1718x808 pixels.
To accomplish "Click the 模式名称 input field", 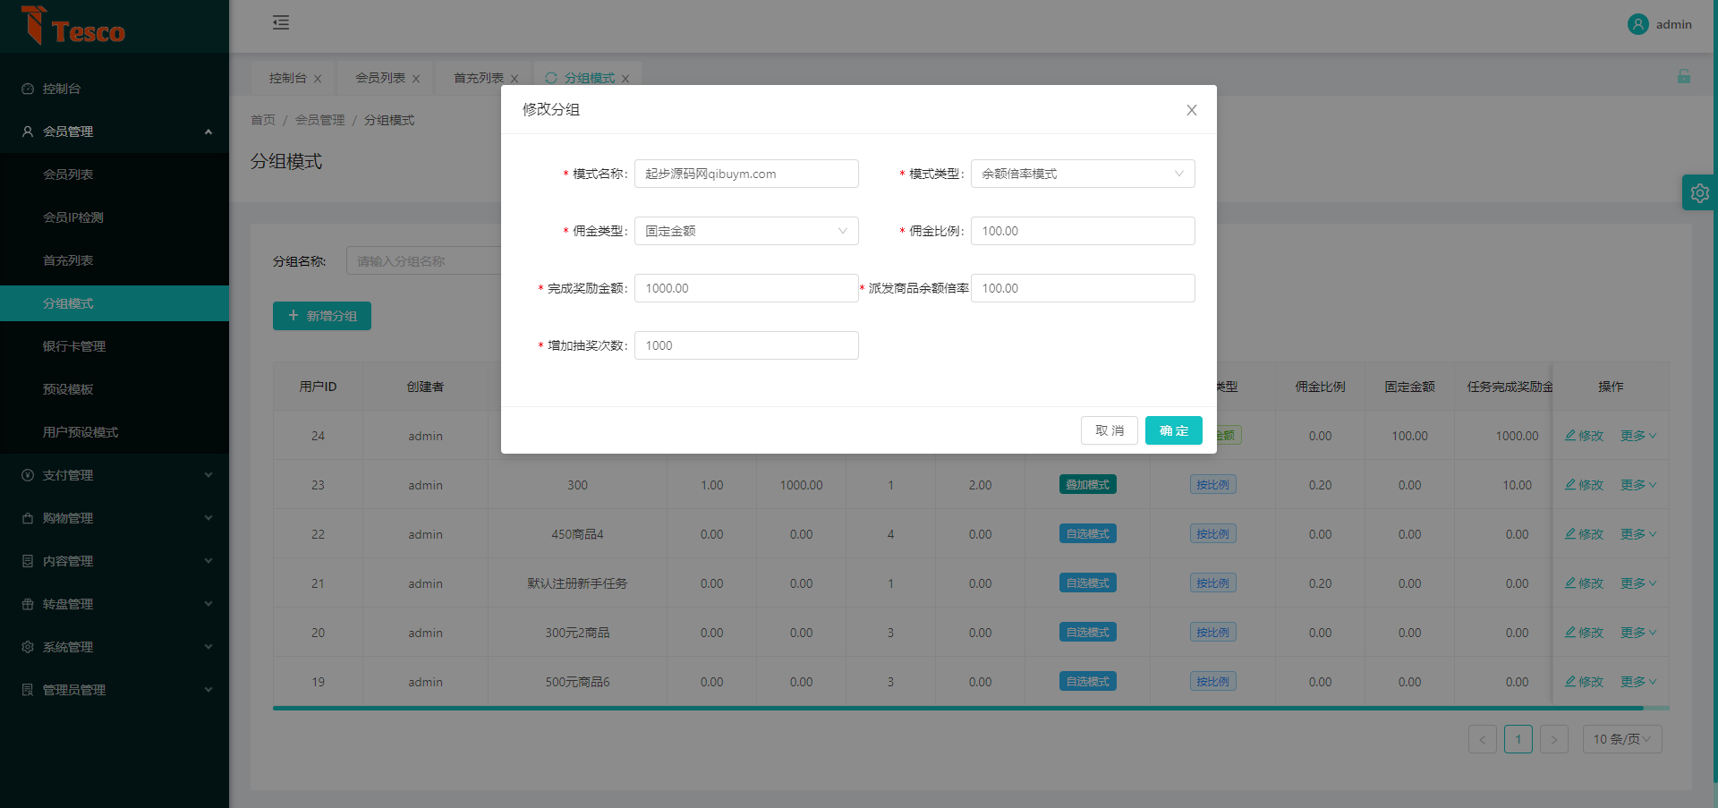I will (745, 174).
